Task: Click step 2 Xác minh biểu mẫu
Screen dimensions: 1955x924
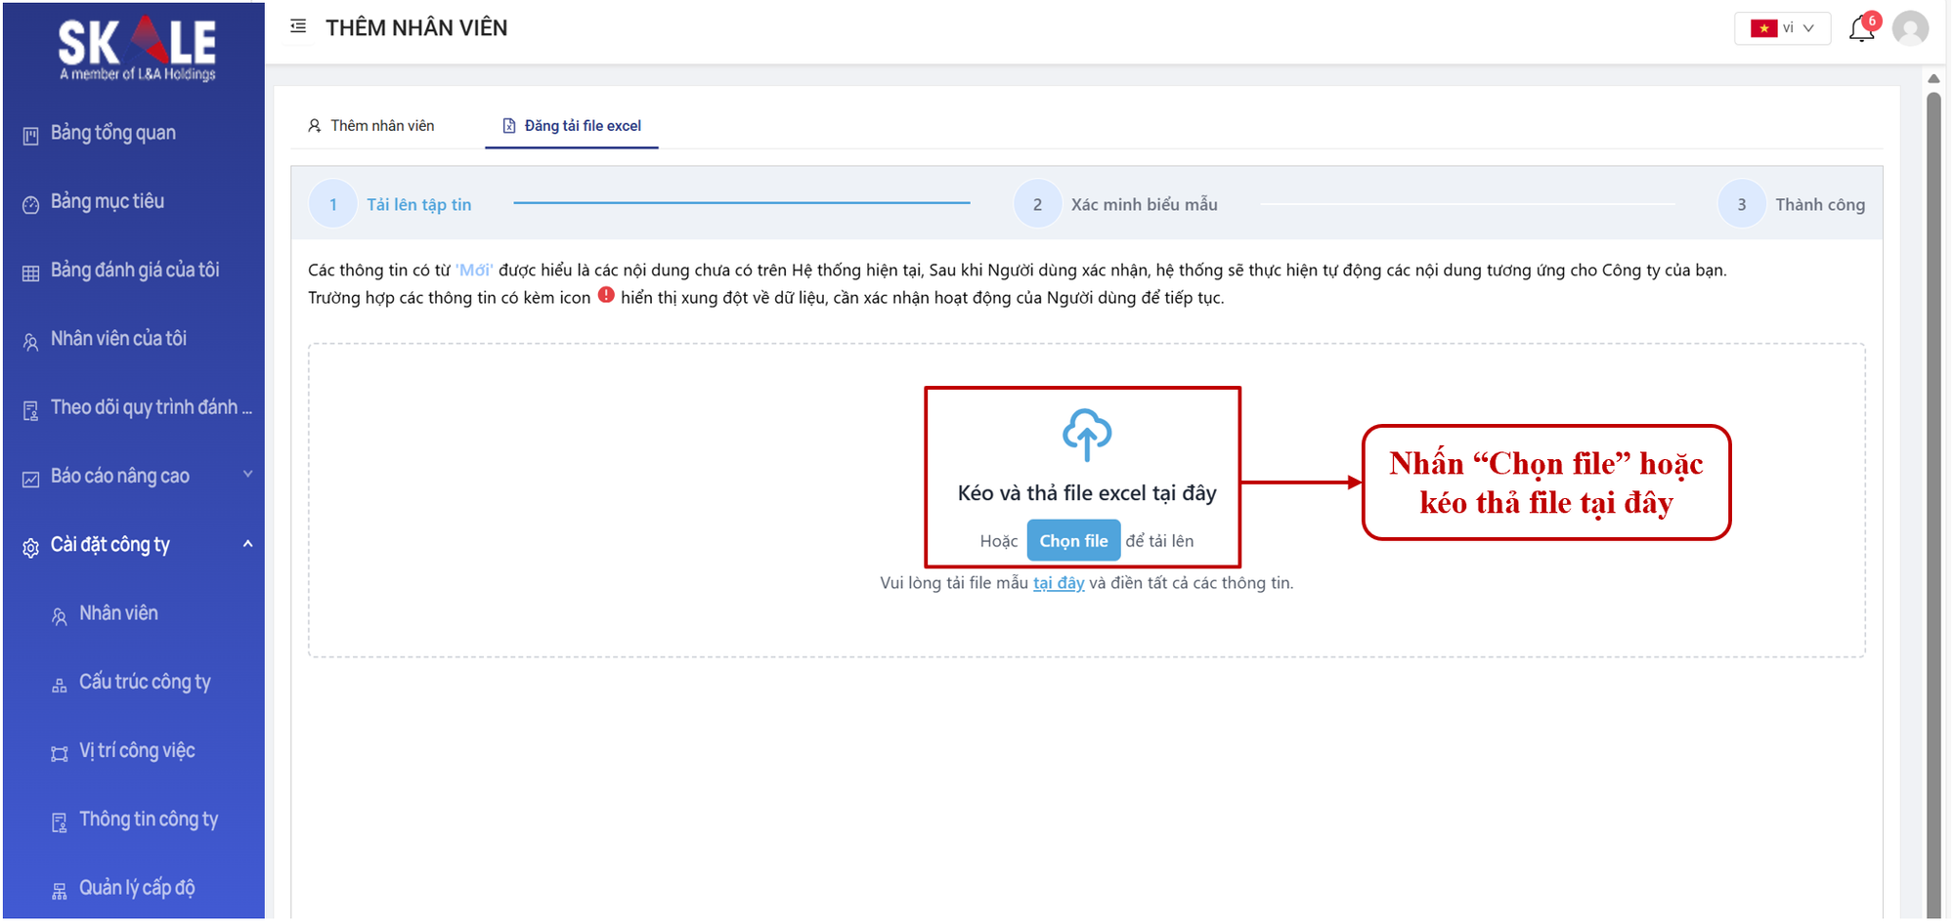Action: (1117, 205)
